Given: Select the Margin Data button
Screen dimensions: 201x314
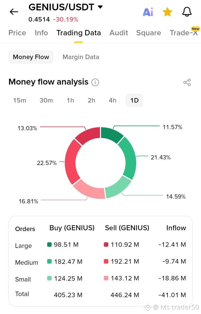Looking at the screenshot, I should pos(81,57).
